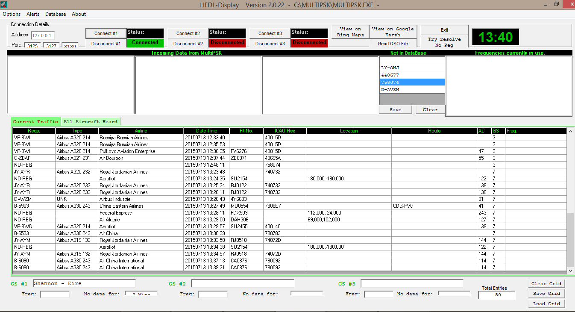Open the map with View on Bing Maps
575x312 pixels.
tap(350, 32)
